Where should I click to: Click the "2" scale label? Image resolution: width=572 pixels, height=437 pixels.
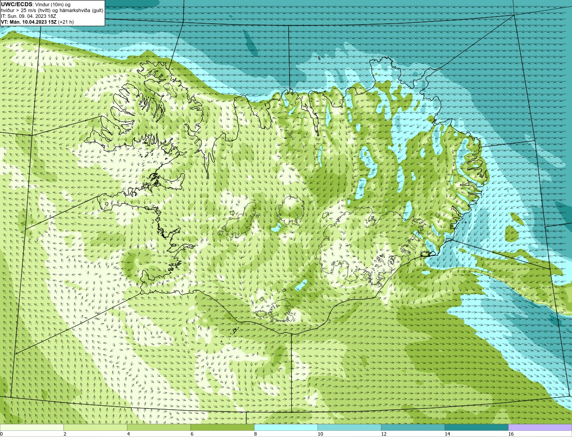(65, 434)
